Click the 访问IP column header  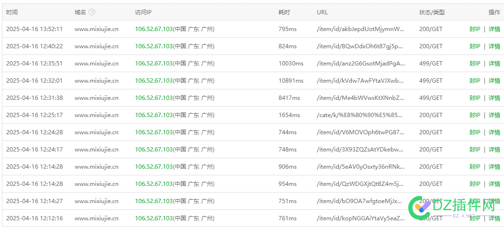click(143, 12)
